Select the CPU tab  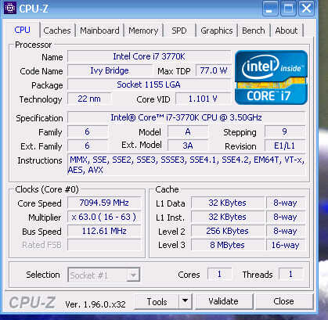coord(23,30)
